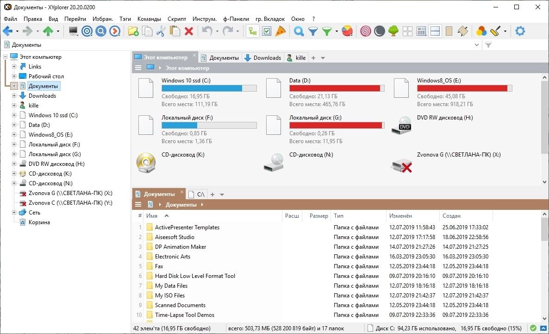Click the Data (D:) red usage bar
Screen dimensions: 549x334
(337, 88)
